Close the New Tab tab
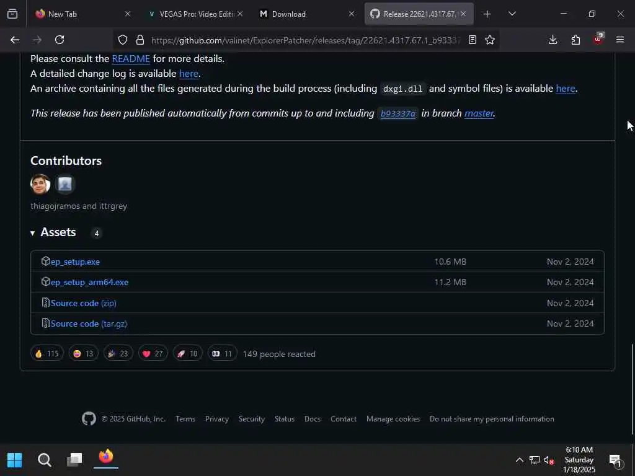The height and width of the screenshot is (476, 635). point(128,14)
